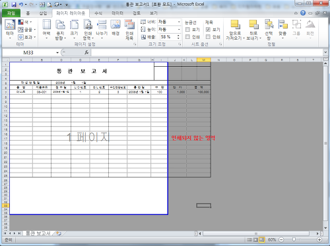
Task: Switch to Review (검토) tab
Action: [137, 13]
